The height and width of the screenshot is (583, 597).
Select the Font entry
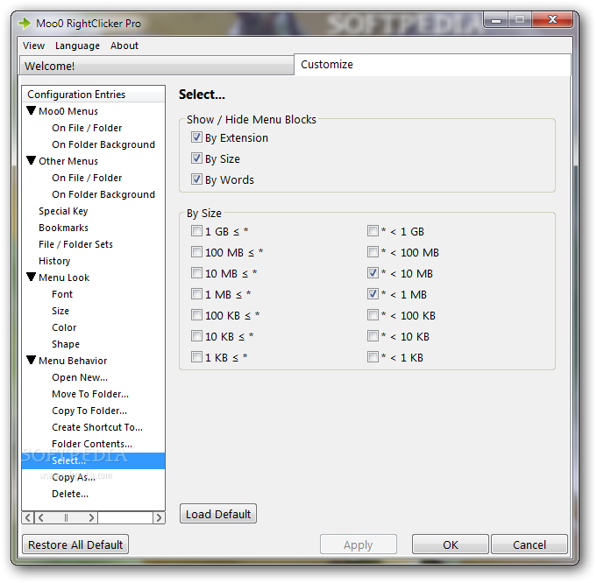[62, 294]
